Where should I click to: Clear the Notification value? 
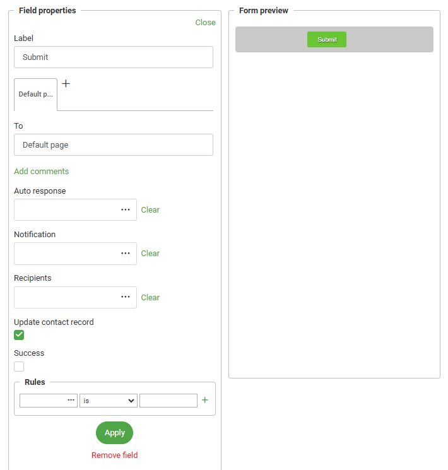[150, 254]
